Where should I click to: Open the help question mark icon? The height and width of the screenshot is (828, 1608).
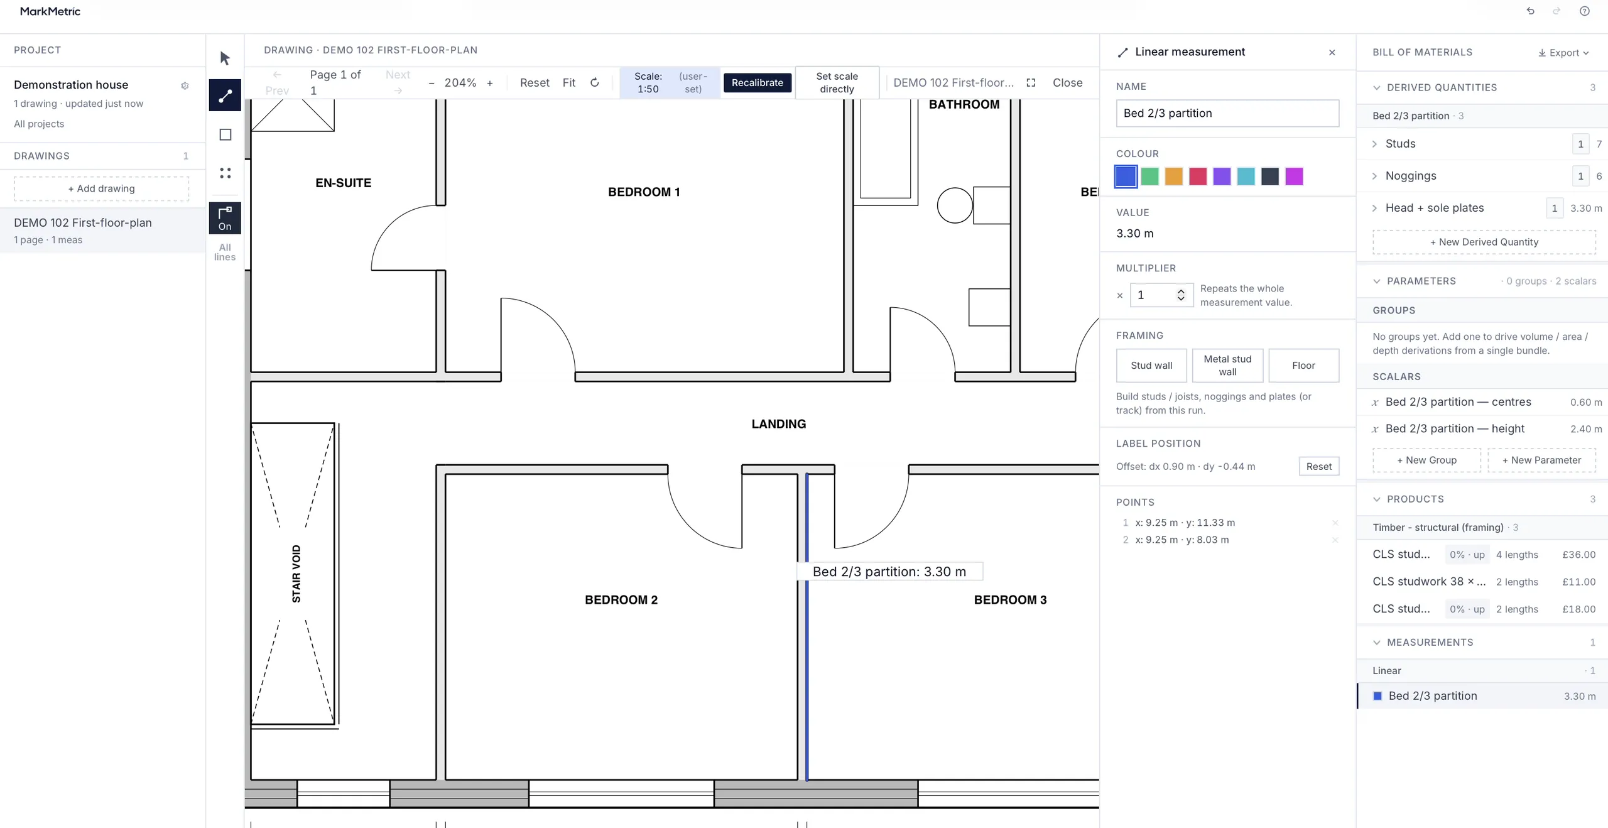point(1585,11)
